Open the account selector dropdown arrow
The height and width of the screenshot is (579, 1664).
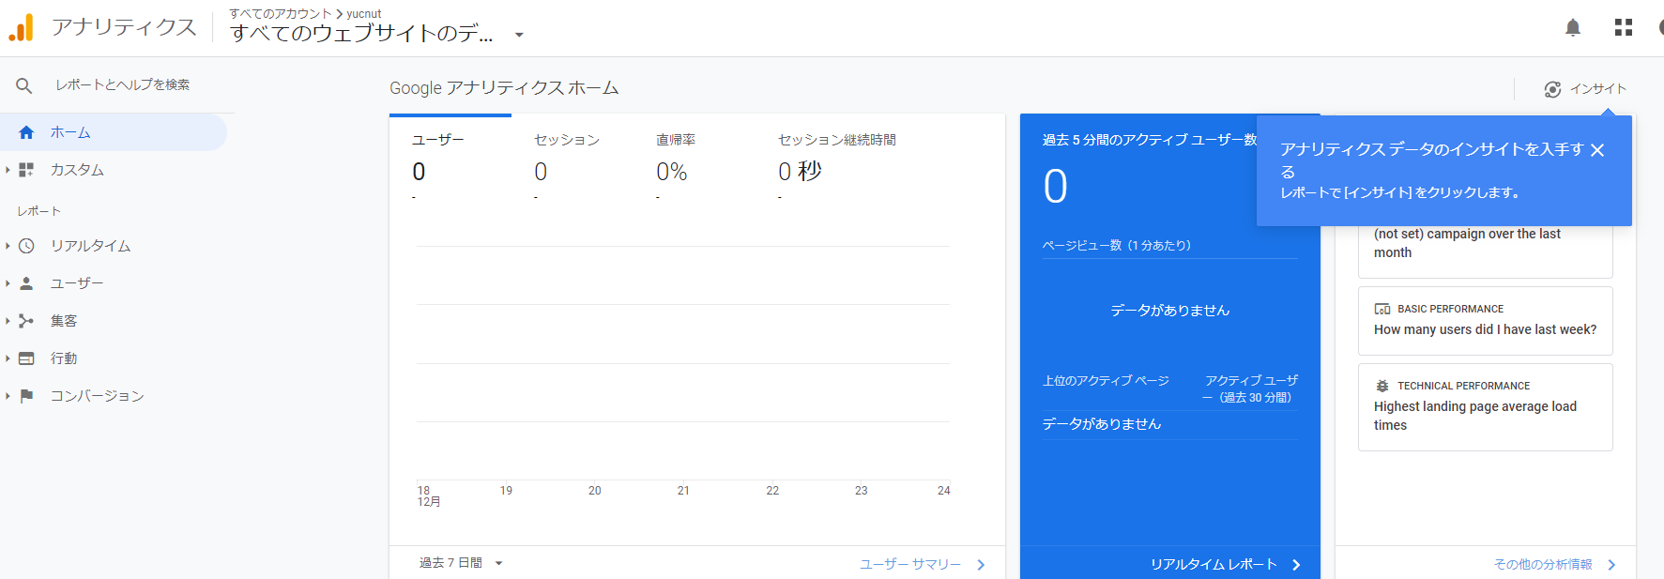[519, 35]
